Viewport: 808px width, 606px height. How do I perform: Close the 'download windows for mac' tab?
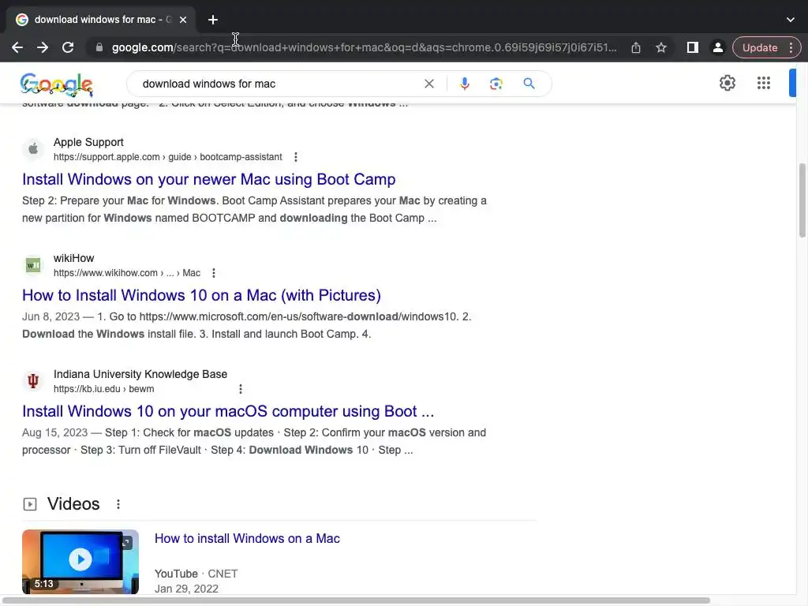click(183, 20)
